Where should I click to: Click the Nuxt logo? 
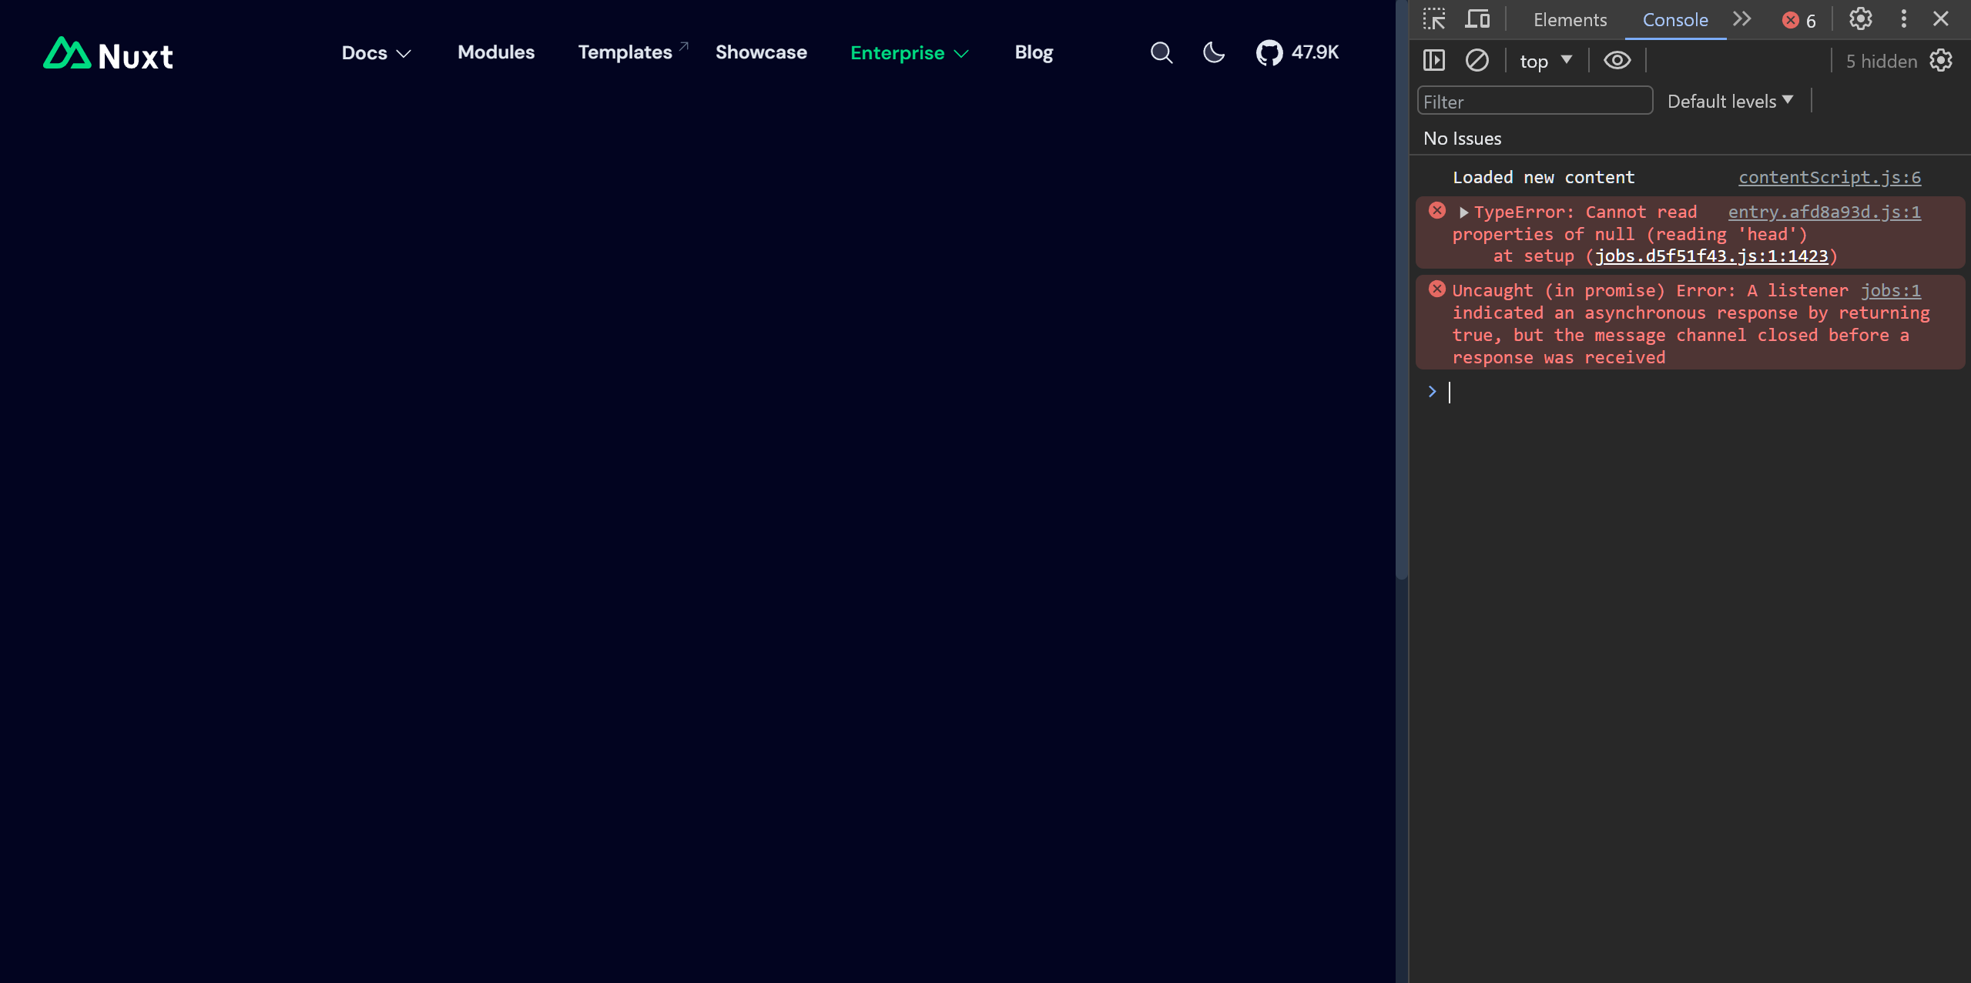[107, 53]
